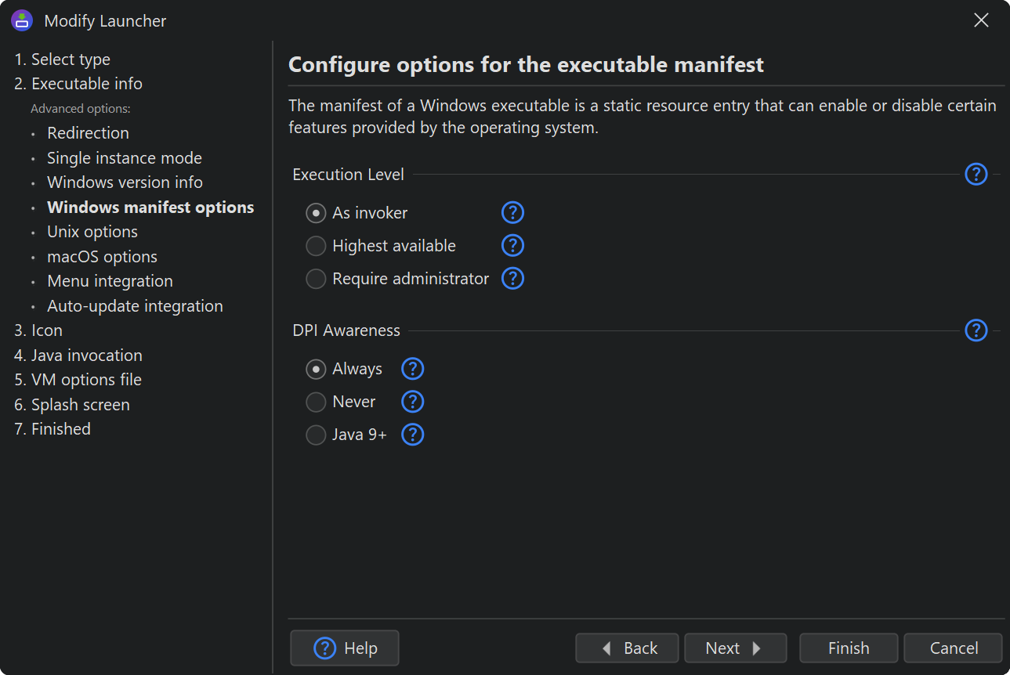This screenshot has width=1010, height=675.
Task: Click the Next button
Action: point(734,648)
